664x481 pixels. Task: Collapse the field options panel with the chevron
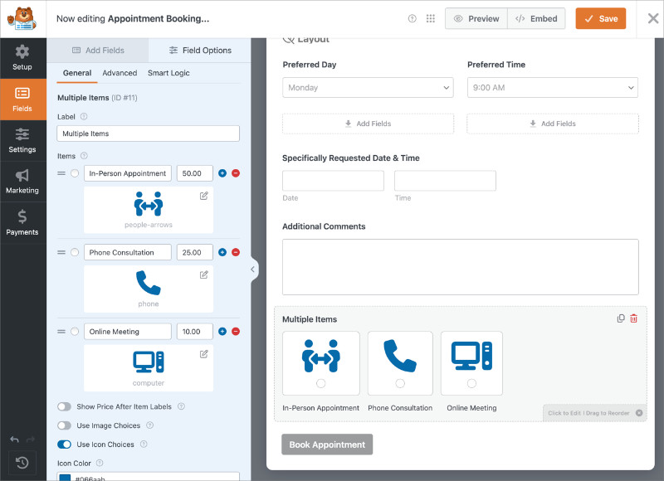253,269
